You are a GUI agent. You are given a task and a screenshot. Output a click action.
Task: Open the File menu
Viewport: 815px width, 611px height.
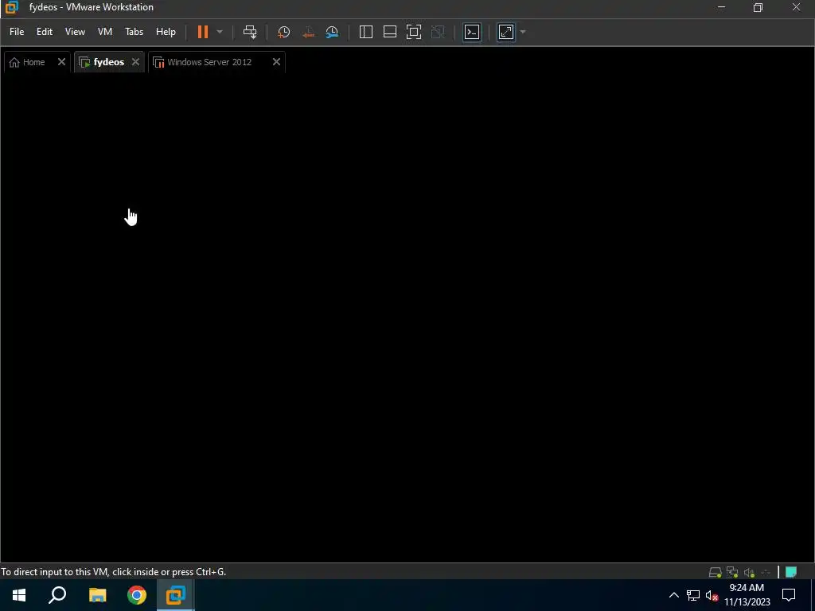[x=17, y=32]
